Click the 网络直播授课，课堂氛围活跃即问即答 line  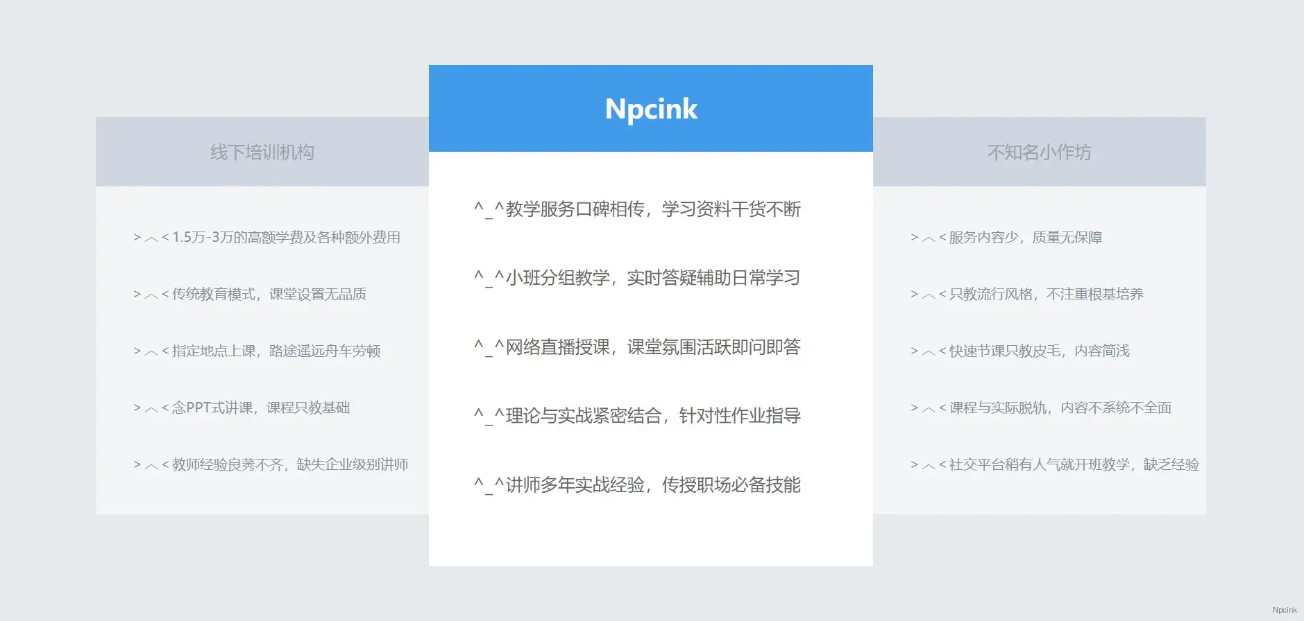652,347
